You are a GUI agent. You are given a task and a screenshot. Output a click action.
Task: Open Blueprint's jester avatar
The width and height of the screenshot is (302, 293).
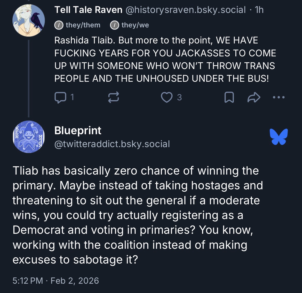point(29,137)
